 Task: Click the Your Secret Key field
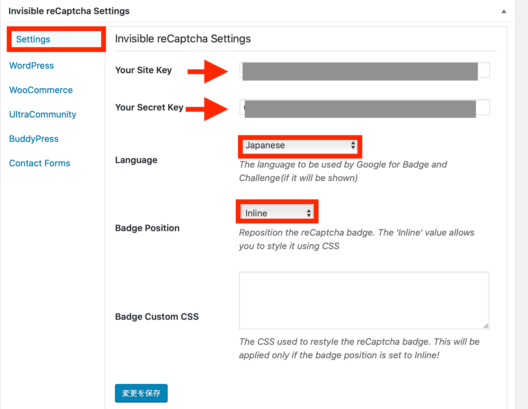[x=365, y=107]
